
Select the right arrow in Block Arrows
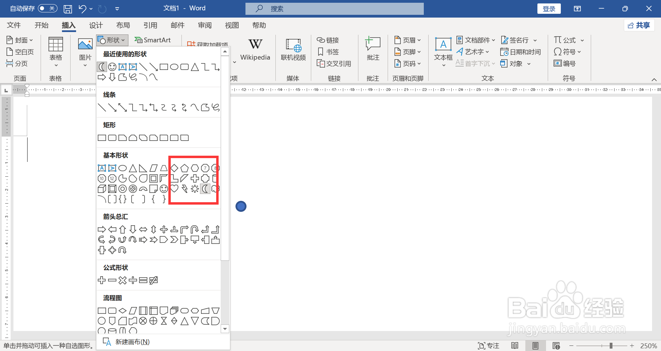click(102, 229)
